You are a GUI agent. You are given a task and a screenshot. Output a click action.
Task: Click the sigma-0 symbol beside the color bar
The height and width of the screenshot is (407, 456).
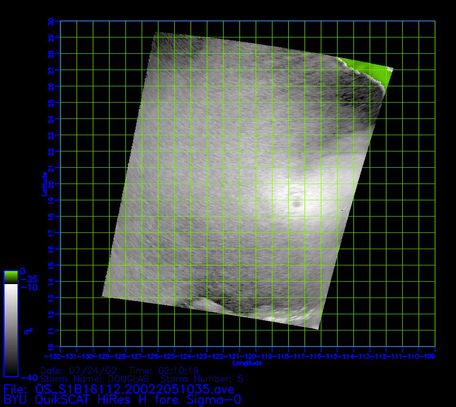[x=28, y=331]
